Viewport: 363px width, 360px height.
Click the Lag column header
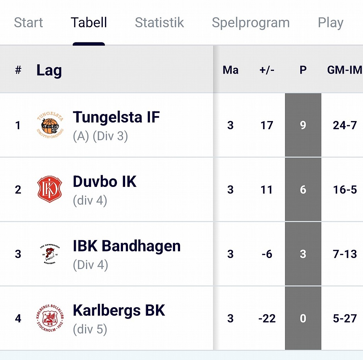49,70
